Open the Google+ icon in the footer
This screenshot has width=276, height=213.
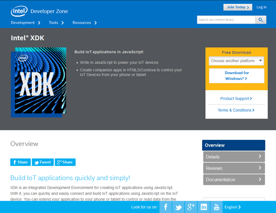(x=191, y=207)
